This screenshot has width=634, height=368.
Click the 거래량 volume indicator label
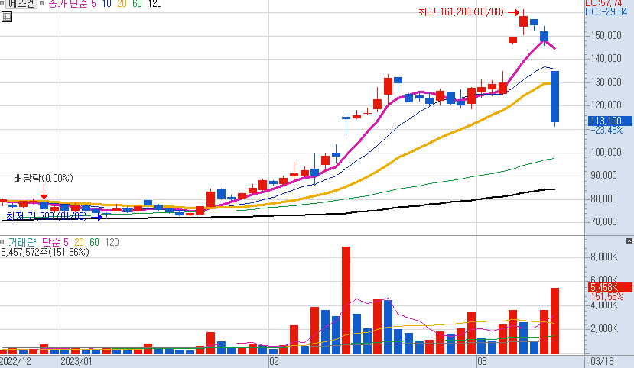tap(22, 242)
